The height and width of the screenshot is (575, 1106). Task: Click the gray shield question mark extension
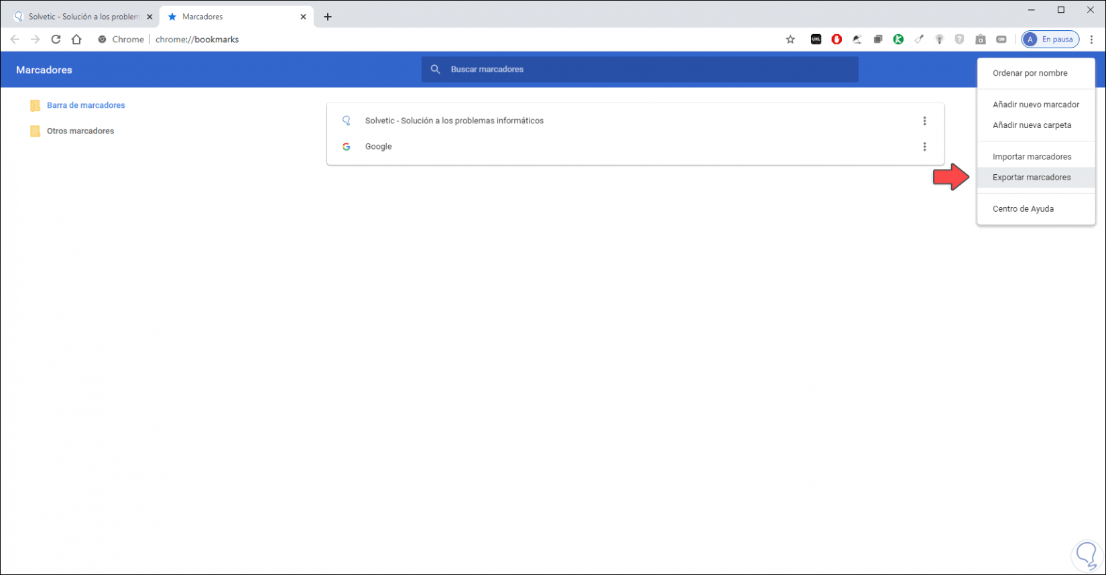pyautogui.click(x=960, y=40)
